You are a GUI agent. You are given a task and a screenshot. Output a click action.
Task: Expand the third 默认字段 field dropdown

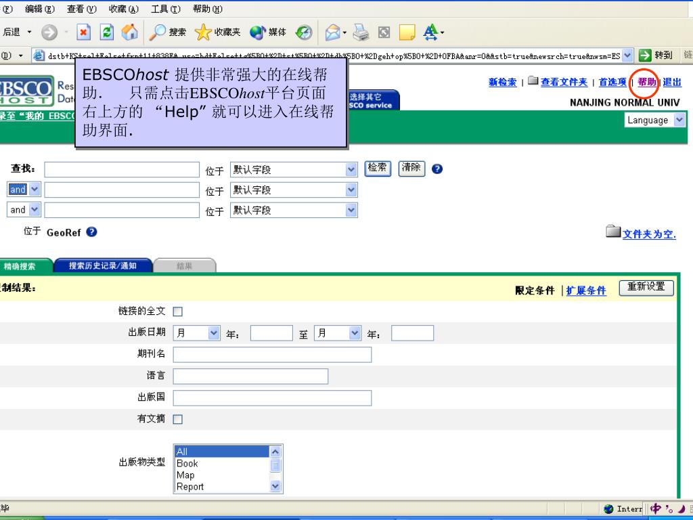tap(351, 210)
